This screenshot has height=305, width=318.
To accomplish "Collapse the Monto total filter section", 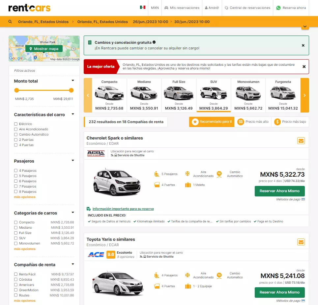I will 73,80.
